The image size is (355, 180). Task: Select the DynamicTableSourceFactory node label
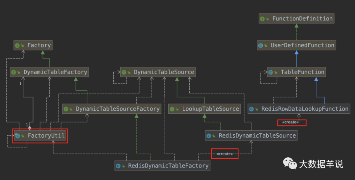[x=118, y=109]
